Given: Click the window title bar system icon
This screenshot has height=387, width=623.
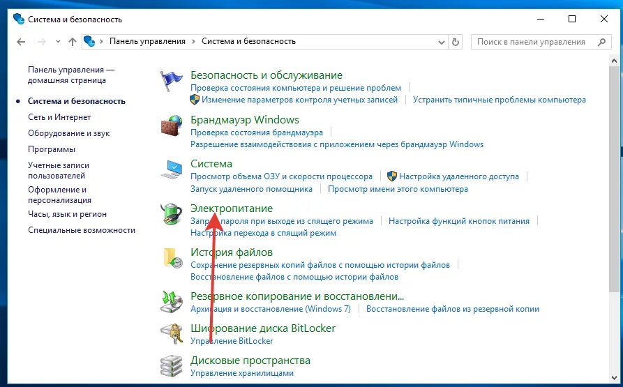Looking at the screenshot, I should (x=19, y=19).
